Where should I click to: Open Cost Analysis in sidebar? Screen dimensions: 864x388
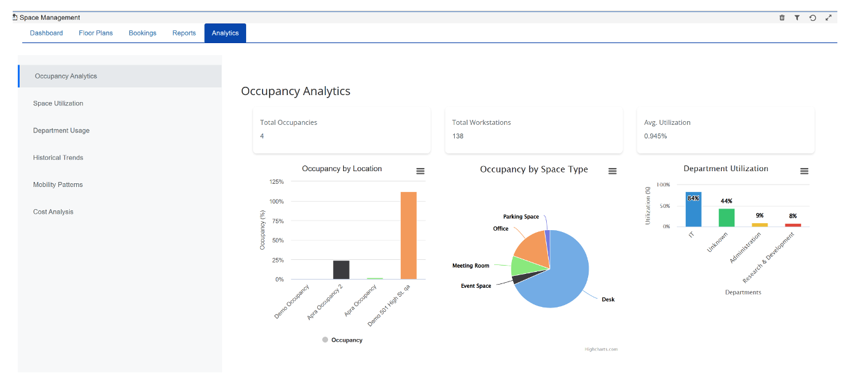[x=53, y=212]
